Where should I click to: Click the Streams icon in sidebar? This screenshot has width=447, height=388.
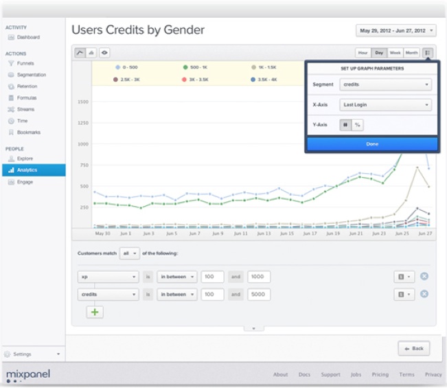pos(11,109)
